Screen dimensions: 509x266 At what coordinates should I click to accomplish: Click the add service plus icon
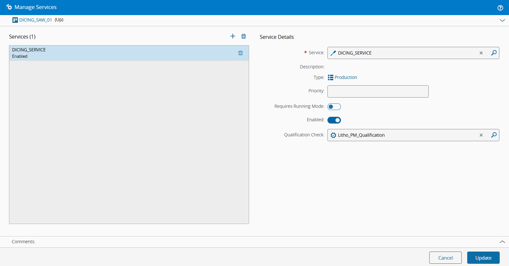233,36
